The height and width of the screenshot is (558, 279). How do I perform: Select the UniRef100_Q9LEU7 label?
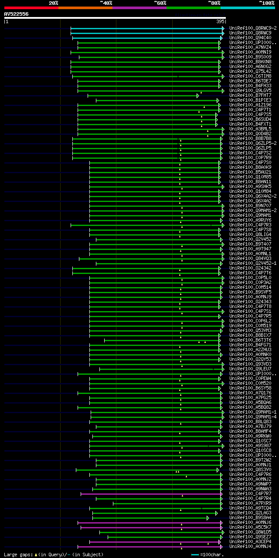[x=251, y=369]
